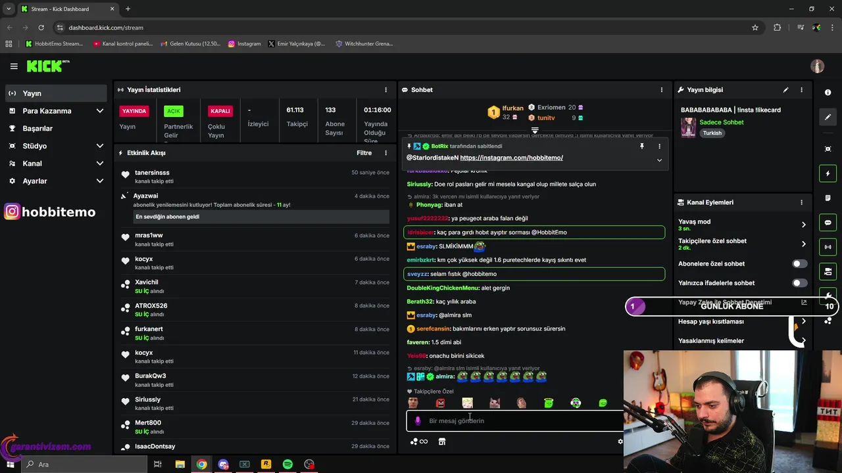This screenshot has width=842, height=473.
Task: Select Başarılar in the left sidebar
Action: (56, 128)
